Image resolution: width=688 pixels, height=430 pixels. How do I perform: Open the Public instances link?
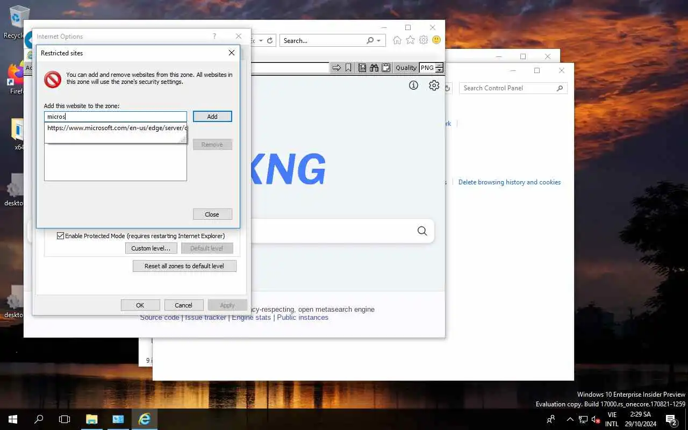pyautogui.click(x=303, y=317)
